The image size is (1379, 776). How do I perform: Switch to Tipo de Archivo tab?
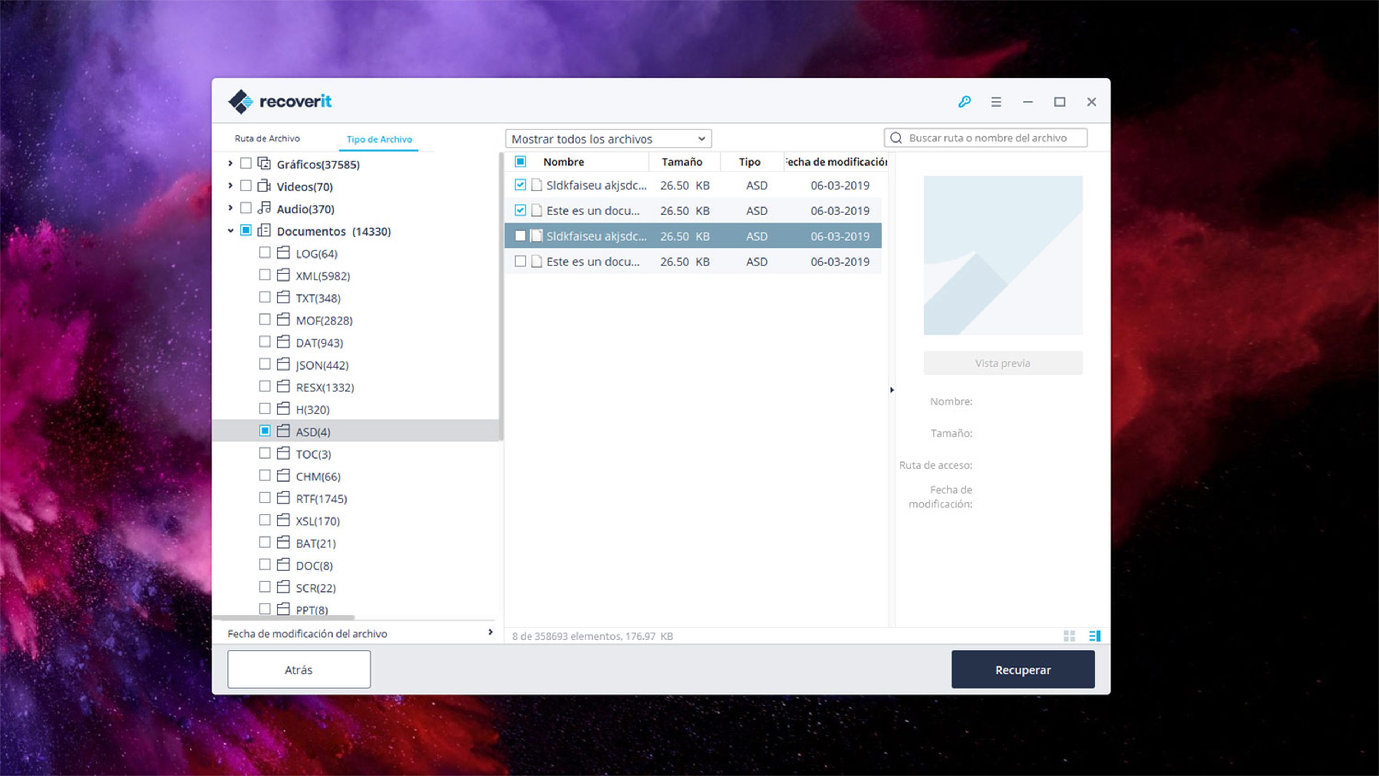tap(379, 139)
